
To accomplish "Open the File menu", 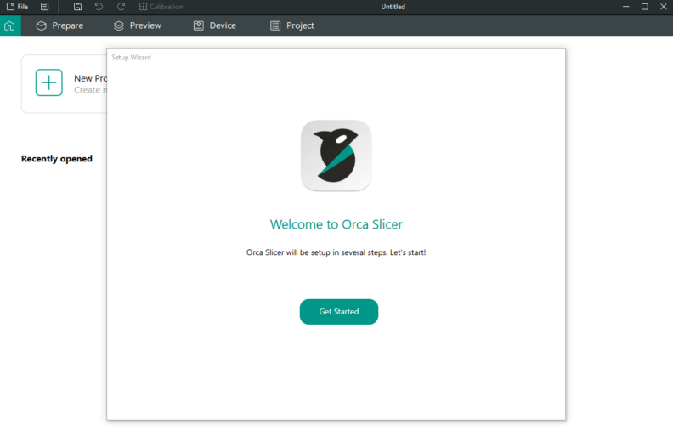I will point(18,7).
